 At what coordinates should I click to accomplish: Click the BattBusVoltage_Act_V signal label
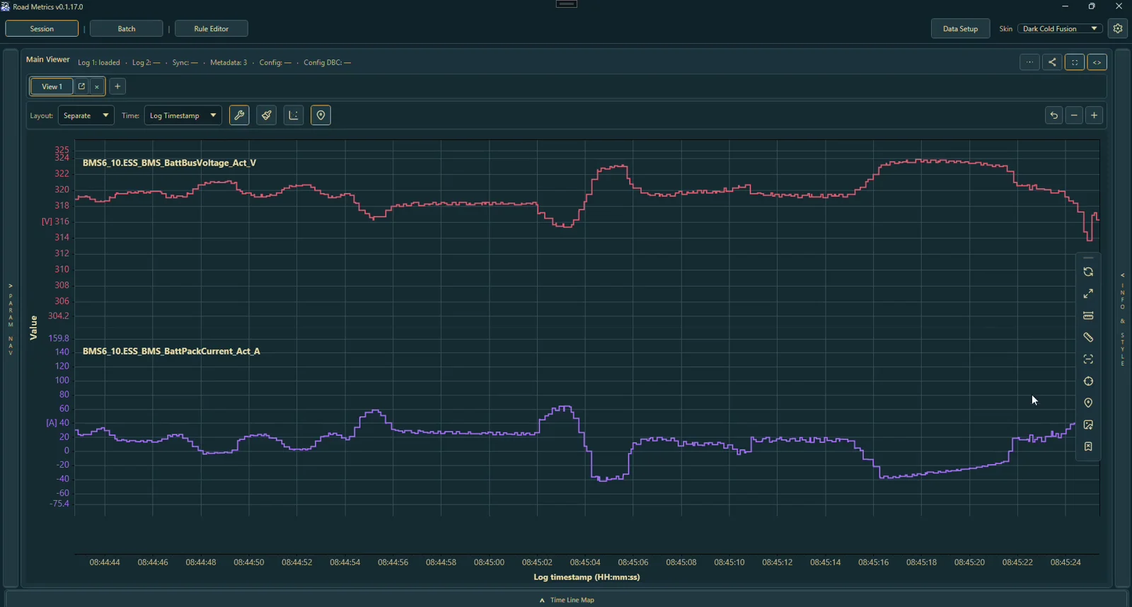[170, 163]
